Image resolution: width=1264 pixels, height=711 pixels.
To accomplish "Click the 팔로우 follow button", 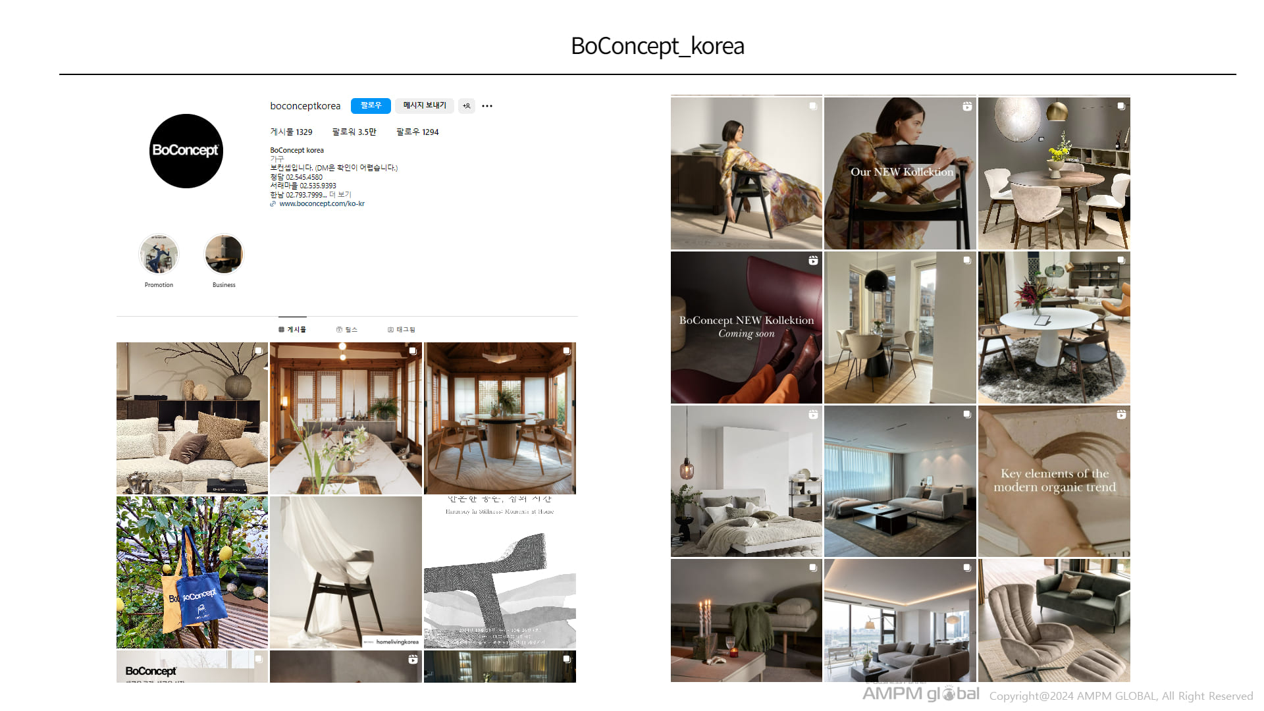I will pyautogui.click(x=371, y=105).
